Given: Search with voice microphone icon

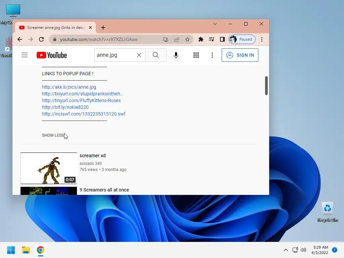Looking at the screenshot, I should point(176,55).
